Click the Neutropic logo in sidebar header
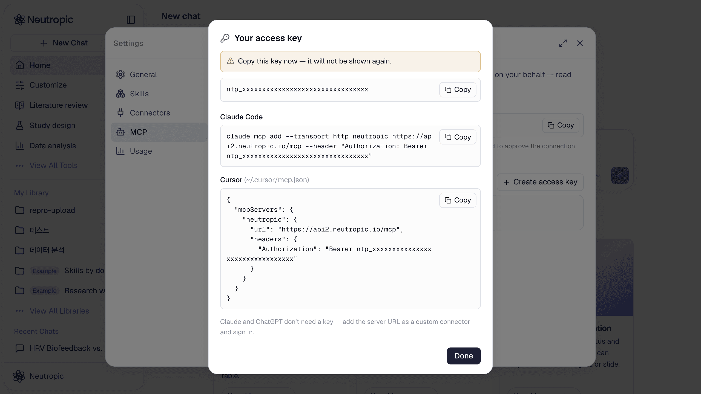The image size is (701, 394). (44, 20)
